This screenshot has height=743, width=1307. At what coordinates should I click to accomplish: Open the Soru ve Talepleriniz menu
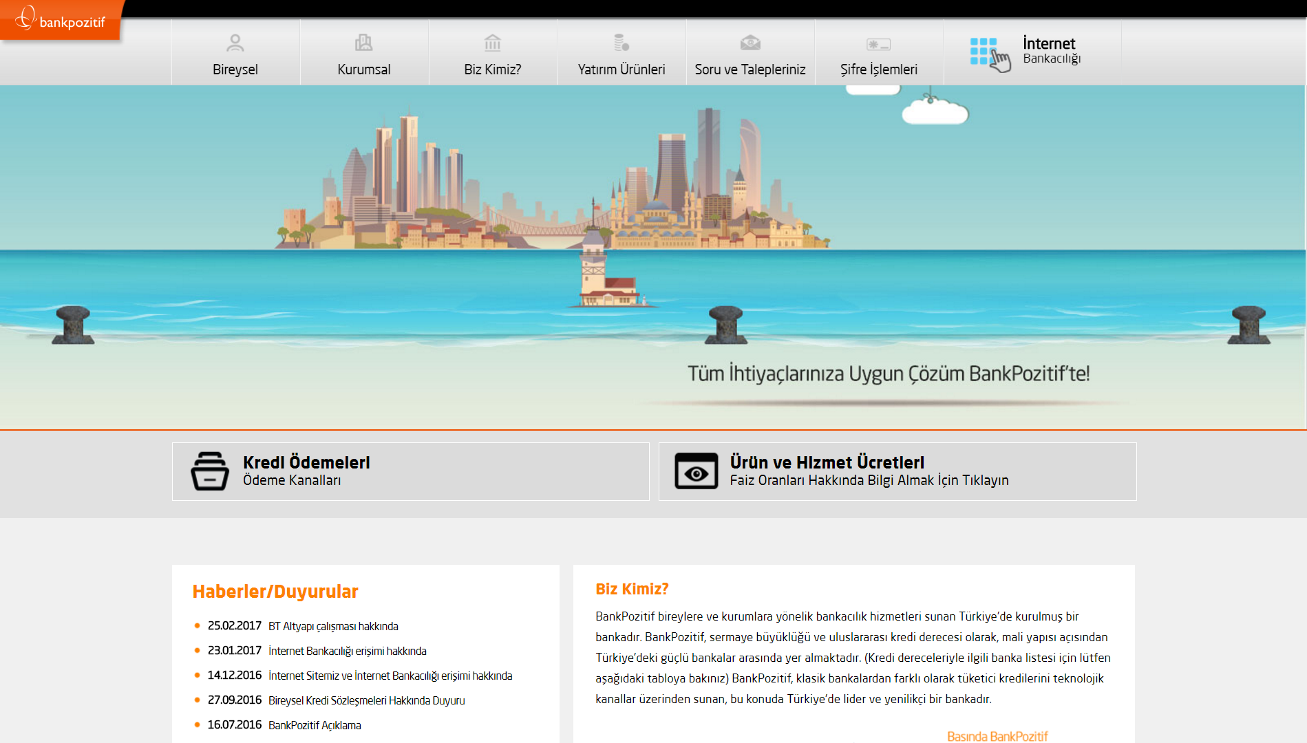click(x=750, y=53)
